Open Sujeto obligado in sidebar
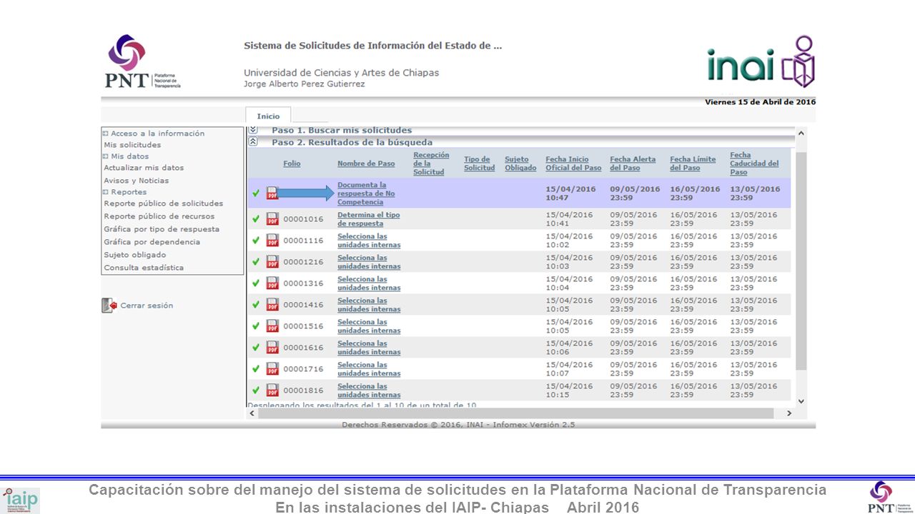 (x=135, y=255)
